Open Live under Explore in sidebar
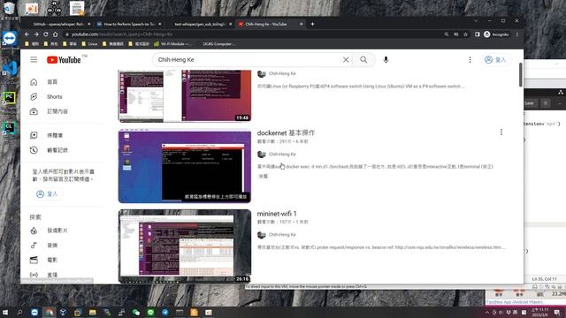Viewport: 566px width, 318px height. coord(52,275)
